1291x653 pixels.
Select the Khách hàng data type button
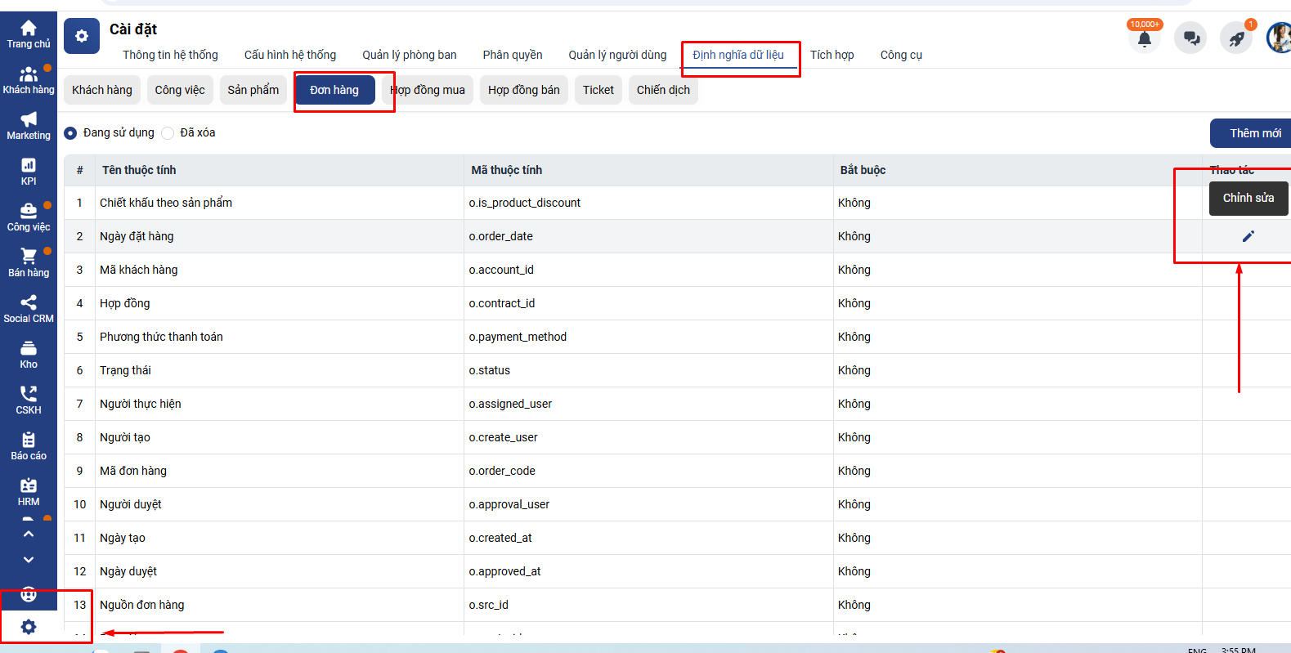pos(102,90)
